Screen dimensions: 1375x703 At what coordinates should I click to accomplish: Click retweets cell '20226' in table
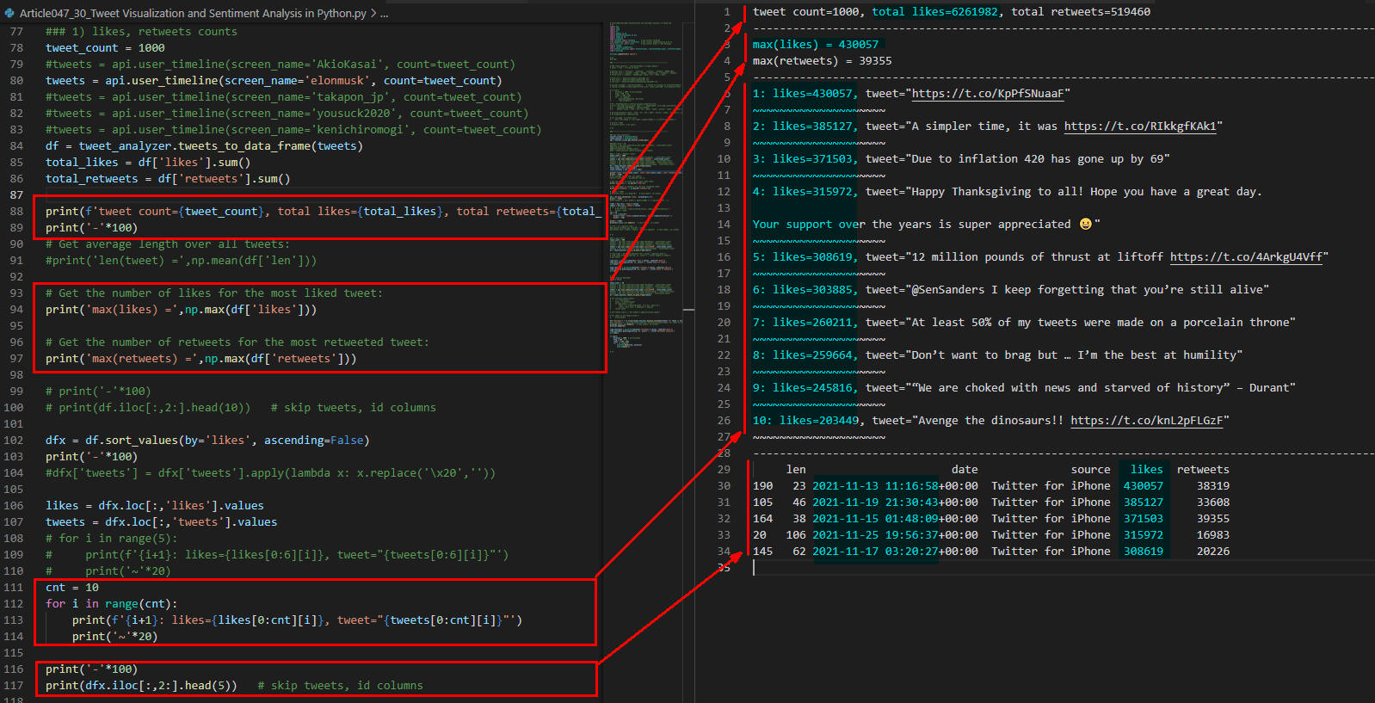(x=1213, y=551)
